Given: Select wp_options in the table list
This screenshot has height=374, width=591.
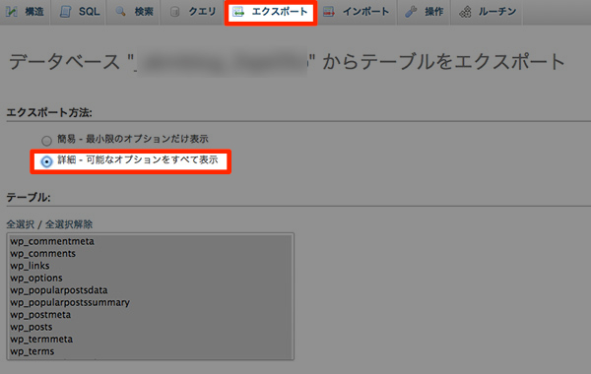Looking at the screenshot, I should coord(150,278).
